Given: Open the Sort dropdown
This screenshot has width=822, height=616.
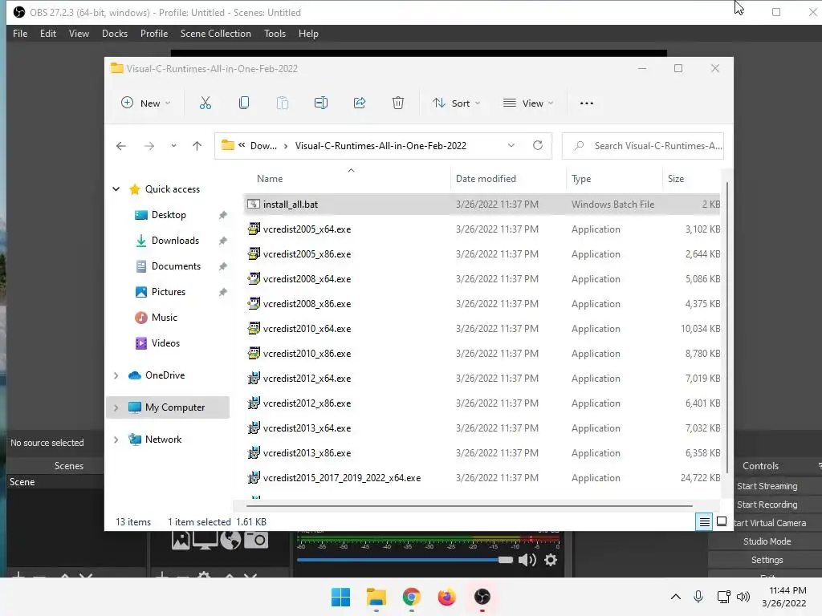Looking at the screenshot, I should coord(456,103).
